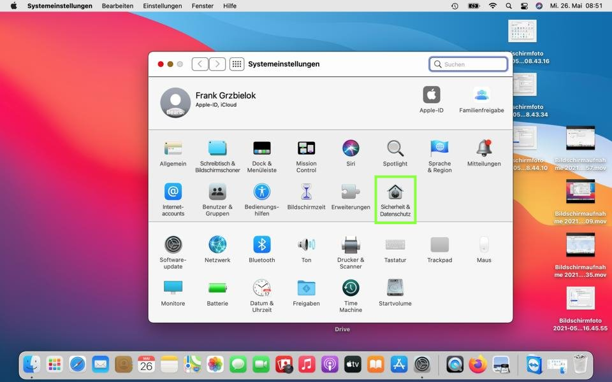Screen dimensions: 612x382
Task: Launch Firefox from the Dock
Action: click(478, 365)
